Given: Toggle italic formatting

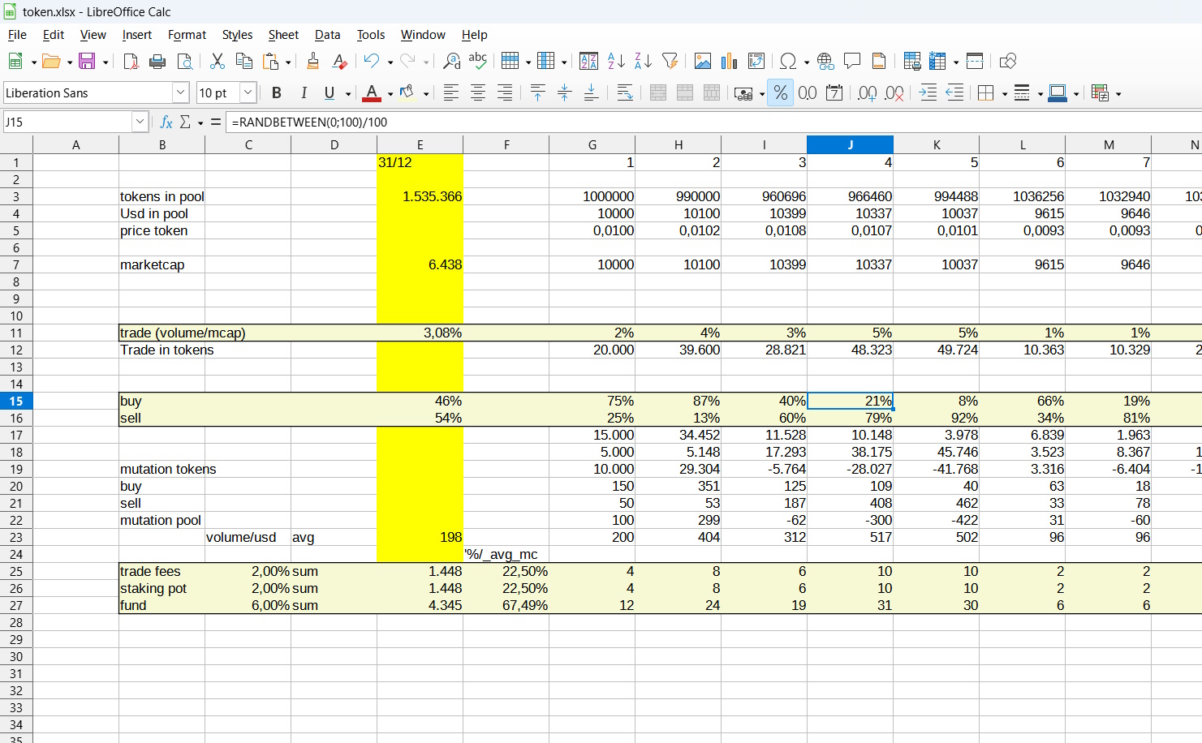Looking at the screenshot, I should (304, 93).
